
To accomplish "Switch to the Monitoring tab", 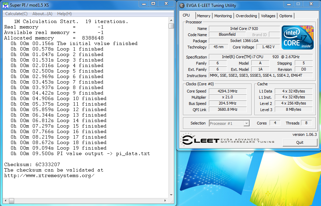I will (223, 16).
